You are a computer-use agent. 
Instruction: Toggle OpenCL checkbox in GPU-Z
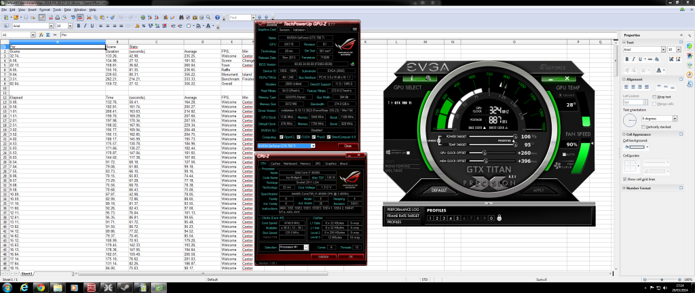(282, 137)
